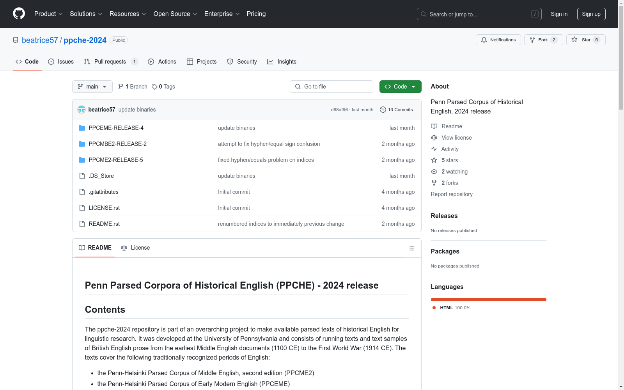Image resolution: width=624 pixels, height=390 pixels.
Task: Click the .gitattributes file icon
Action: pyautogui.click(x=82, y=192)
